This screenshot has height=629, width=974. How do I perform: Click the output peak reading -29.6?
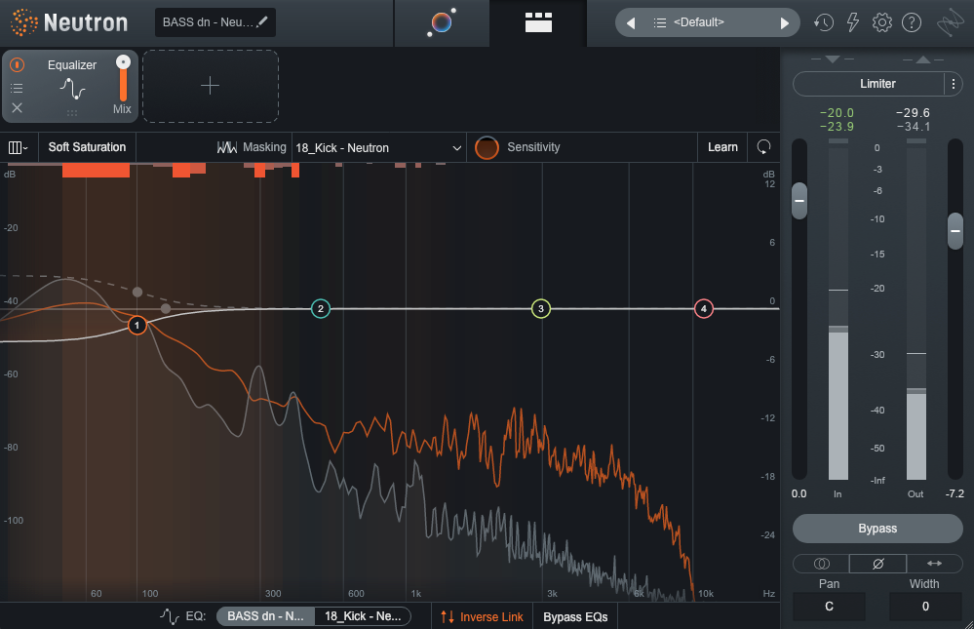coord(913,112)
